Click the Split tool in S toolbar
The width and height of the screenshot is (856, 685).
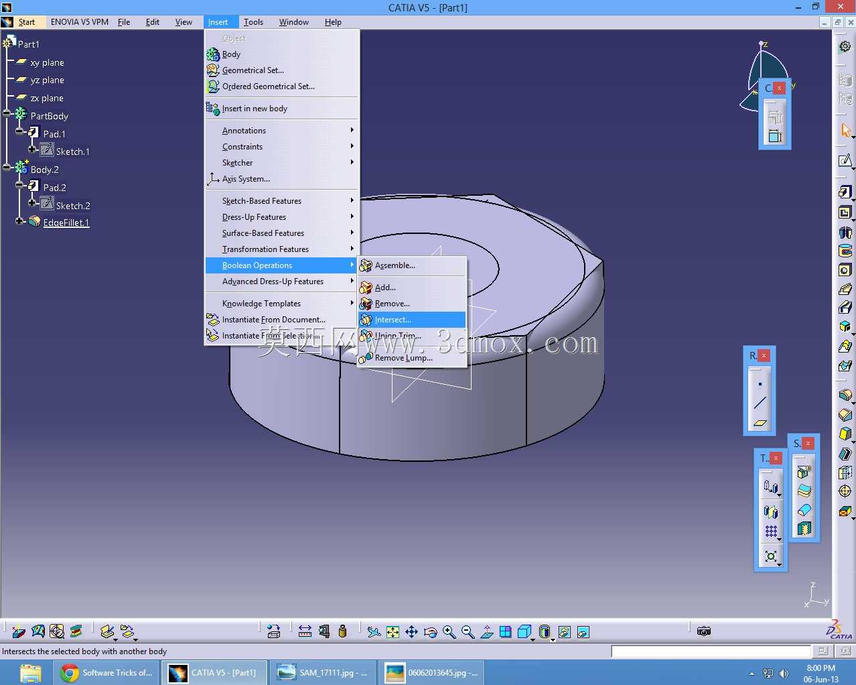pyautogui.click(x=804, y=473)
